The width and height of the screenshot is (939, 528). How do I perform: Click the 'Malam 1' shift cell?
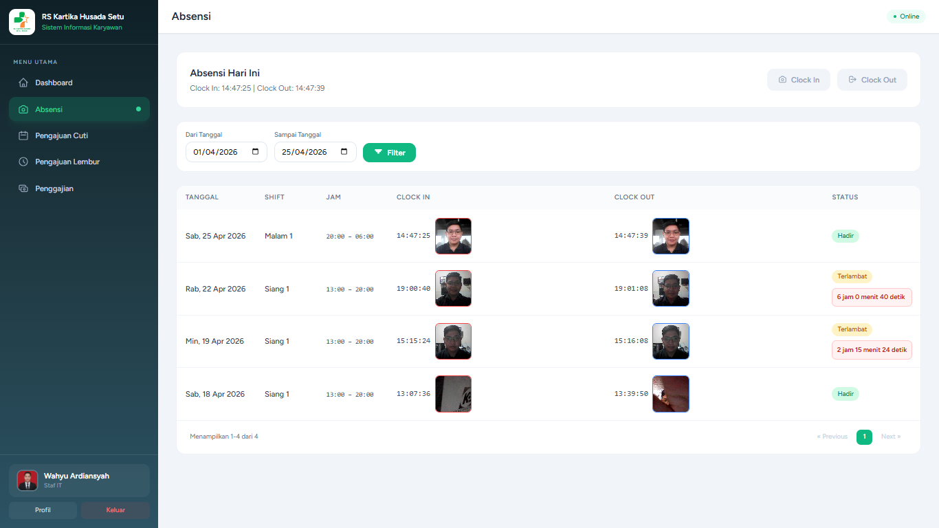[x=278, y=236]
